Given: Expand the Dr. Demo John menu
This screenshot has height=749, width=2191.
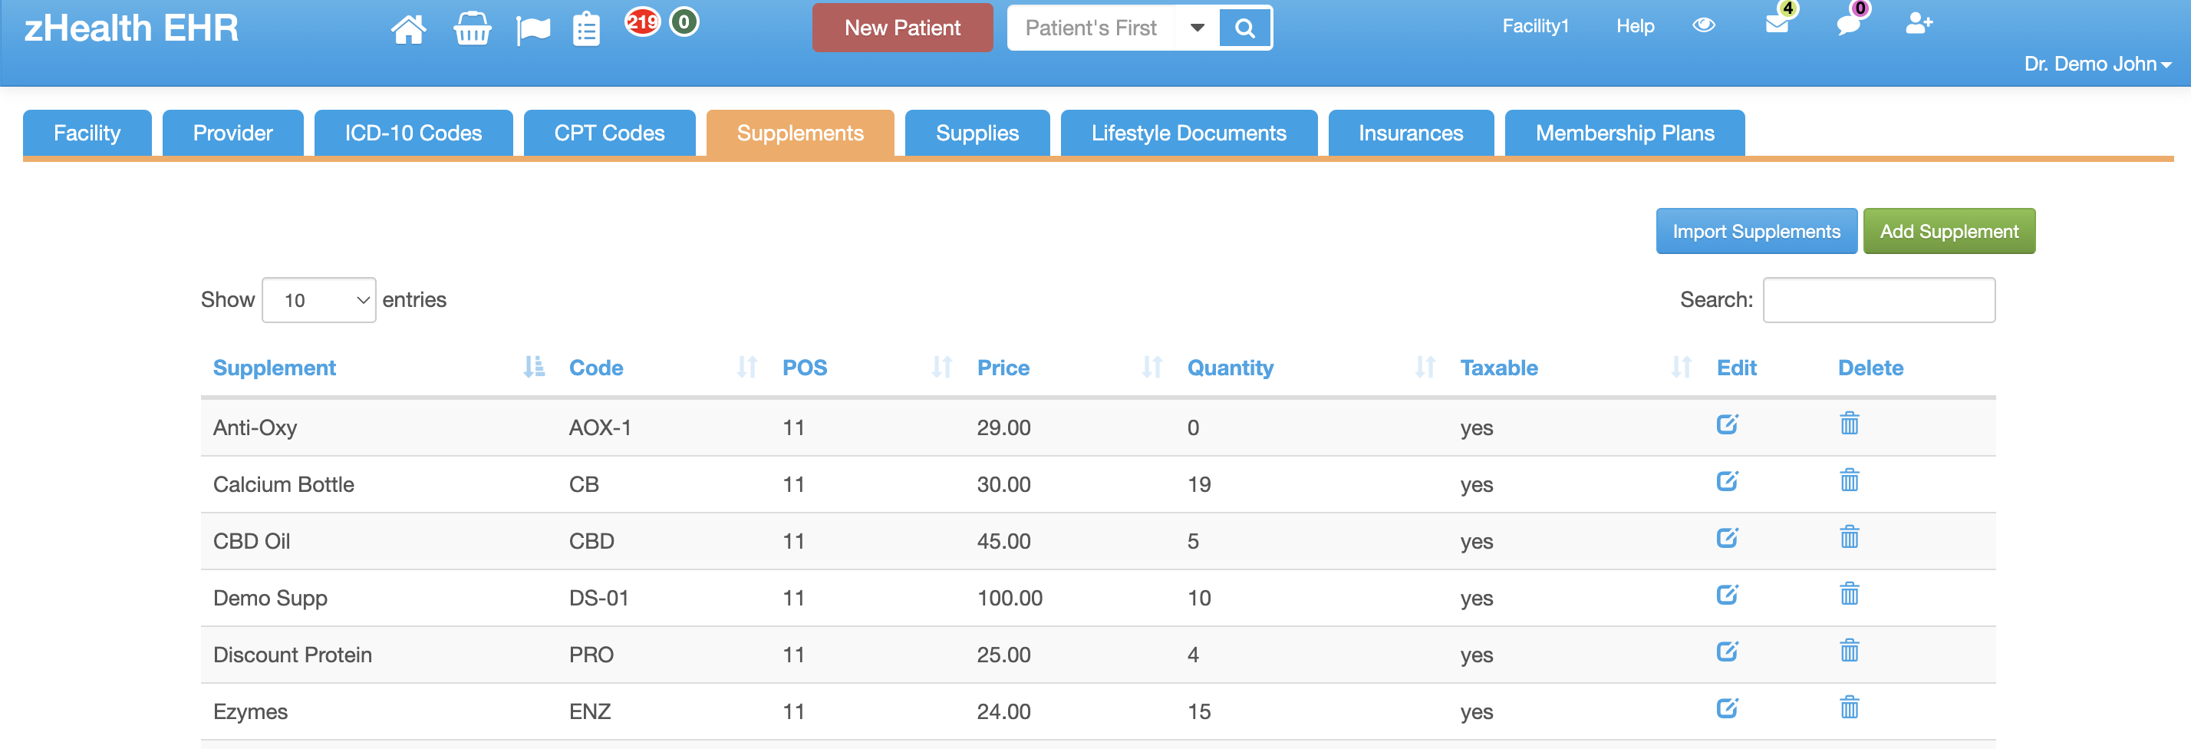Looking at the screenshot, I should [2097, 64].
